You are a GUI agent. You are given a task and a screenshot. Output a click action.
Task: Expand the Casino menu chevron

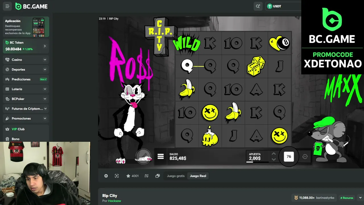(45, 60)
